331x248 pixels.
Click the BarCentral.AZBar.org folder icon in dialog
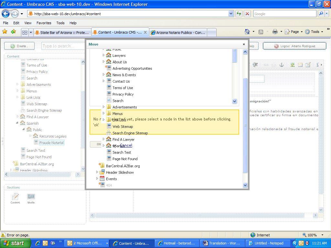(x=102, y=166)
